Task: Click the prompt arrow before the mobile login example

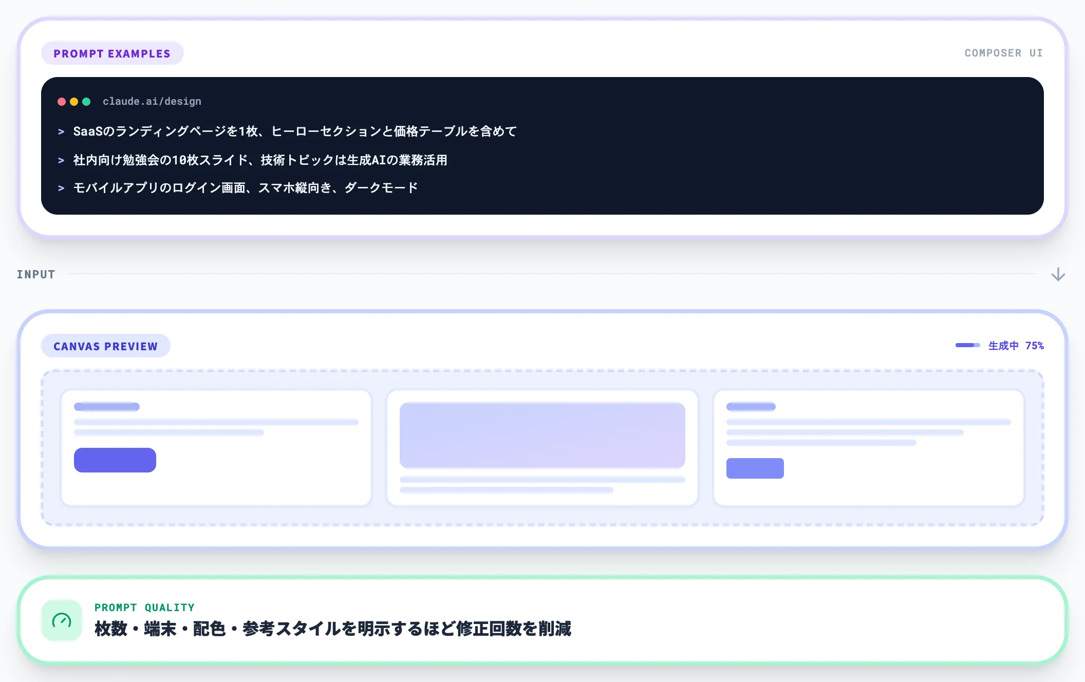Action: tap(61, 187)
